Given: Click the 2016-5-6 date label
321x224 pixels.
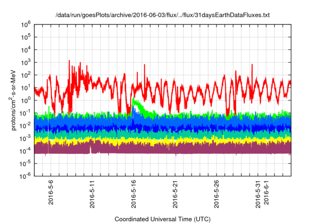Looking at the screenshot, I should [51, 192].
